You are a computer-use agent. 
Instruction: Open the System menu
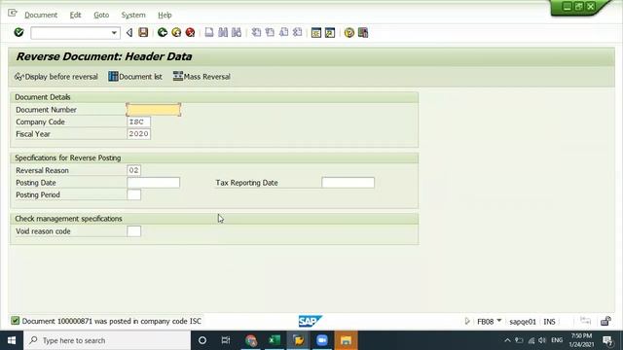pos(133,16)
